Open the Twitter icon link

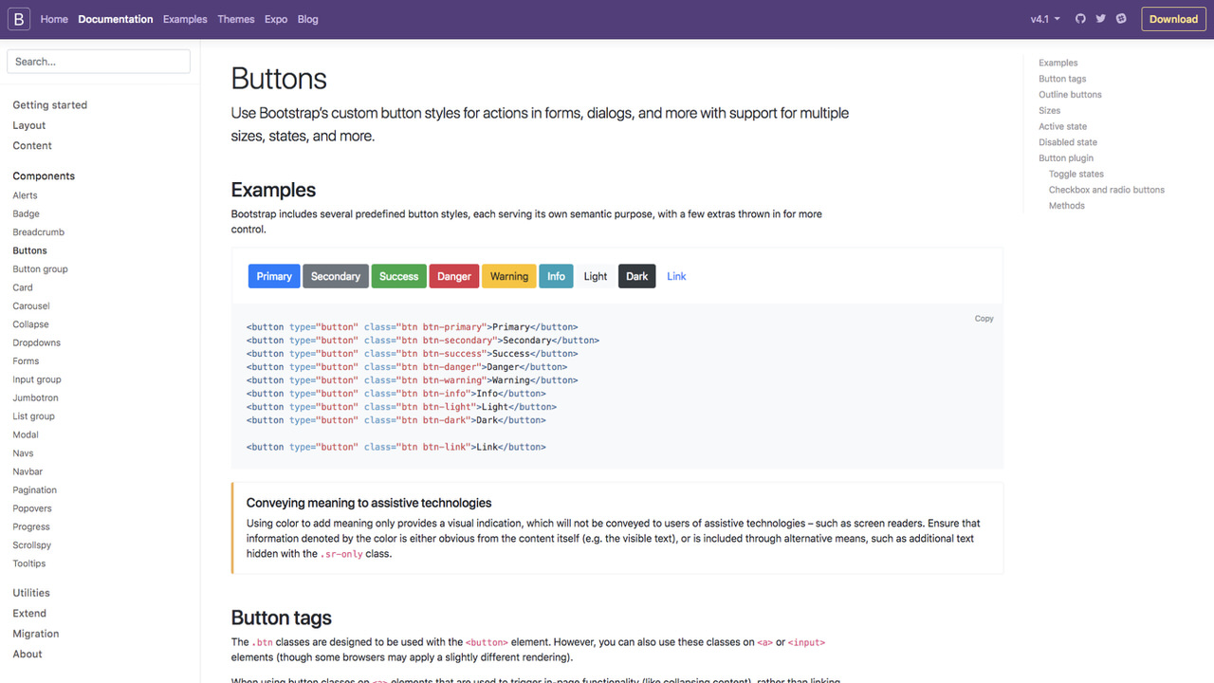1101,19
